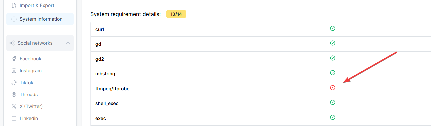Click the System Information info icon

(14, 19)
